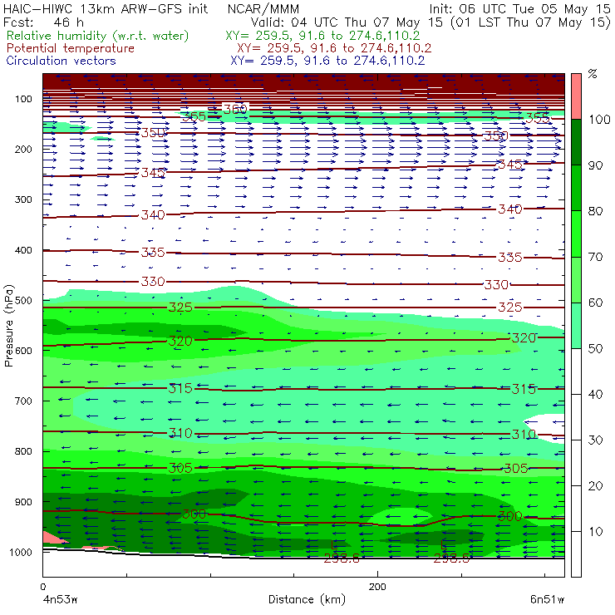Click the left "315" contour label
This screenshot has width=615, height=615.
(x=180, y=388)
